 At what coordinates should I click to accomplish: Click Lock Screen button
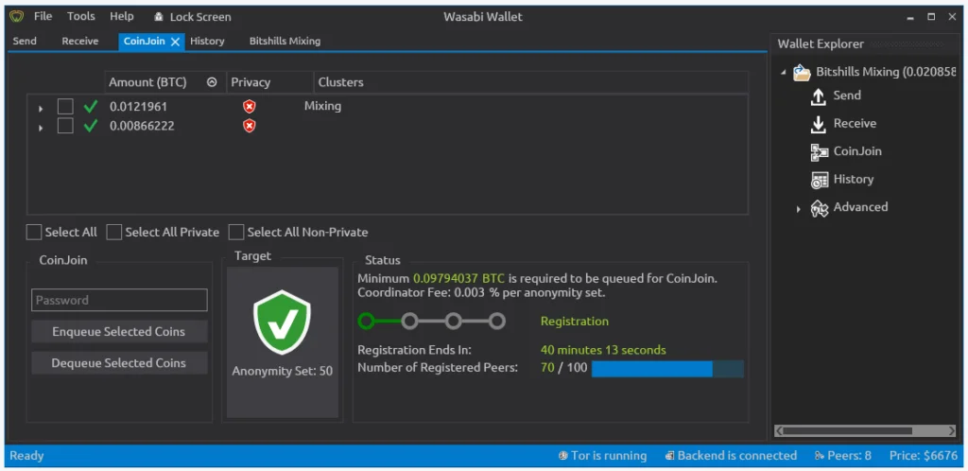(x=193, y=17)
